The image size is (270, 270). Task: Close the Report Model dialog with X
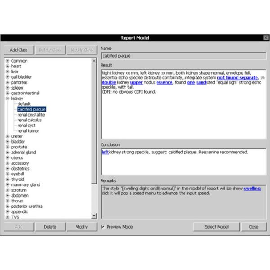[x=265, y=38]
